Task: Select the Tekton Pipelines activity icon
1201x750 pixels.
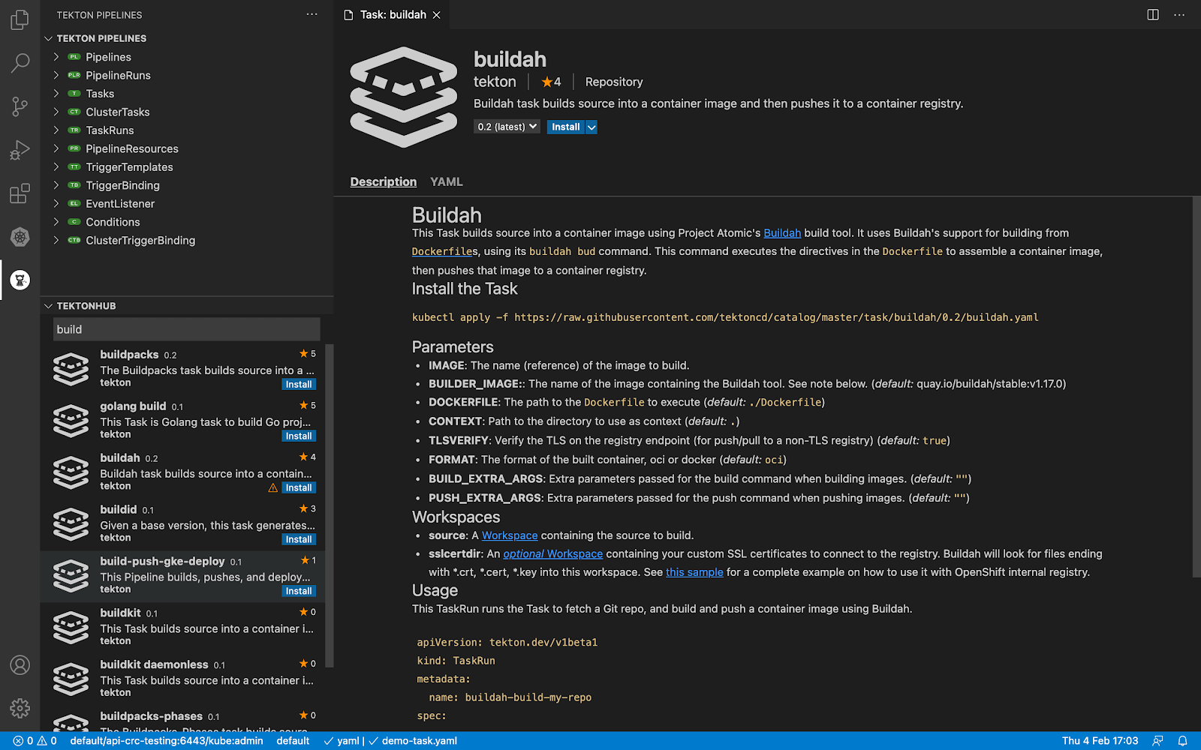Action: click(20, 280)
